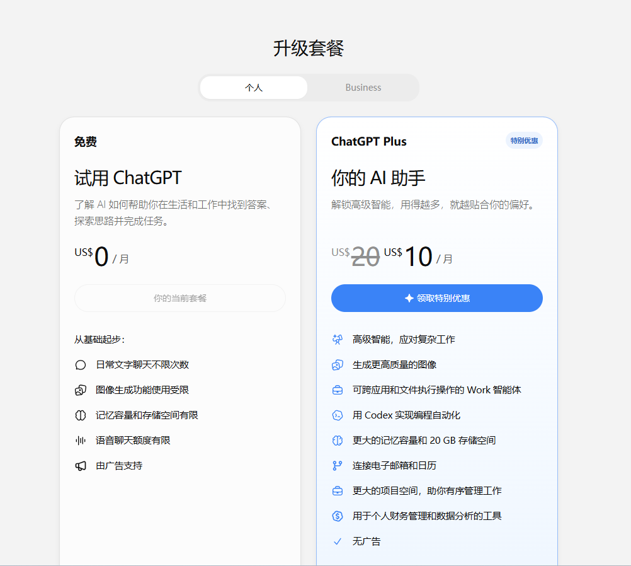Click the text 用于个人财务管理和数据分析的工具
Image resolution: width=631 pixels, height=566 pixels.
tap(427, 516)
